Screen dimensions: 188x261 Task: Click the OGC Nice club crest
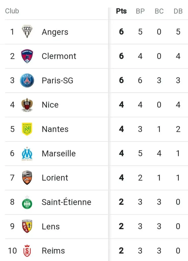coord(27,105)
